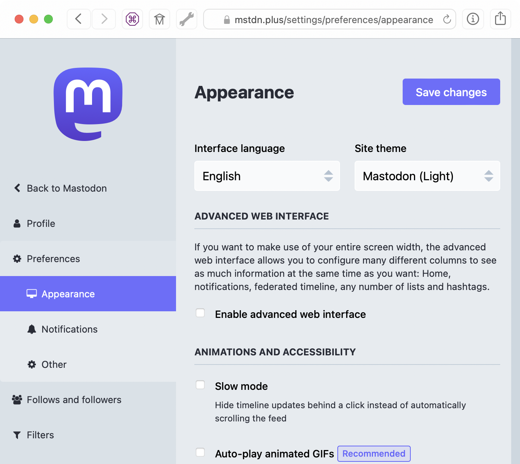Click the address bar URL field
The image size is (520, 464).
[x=333, y=19]
